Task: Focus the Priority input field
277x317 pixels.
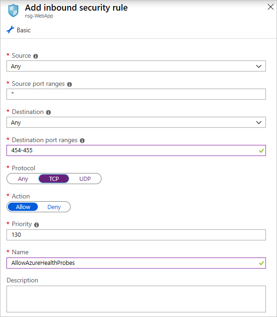Action: coord(136,235)
